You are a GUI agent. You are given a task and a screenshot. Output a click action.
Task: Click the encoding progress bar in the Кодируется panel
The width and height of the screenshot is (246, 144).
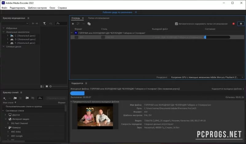(x=157, y=93)
